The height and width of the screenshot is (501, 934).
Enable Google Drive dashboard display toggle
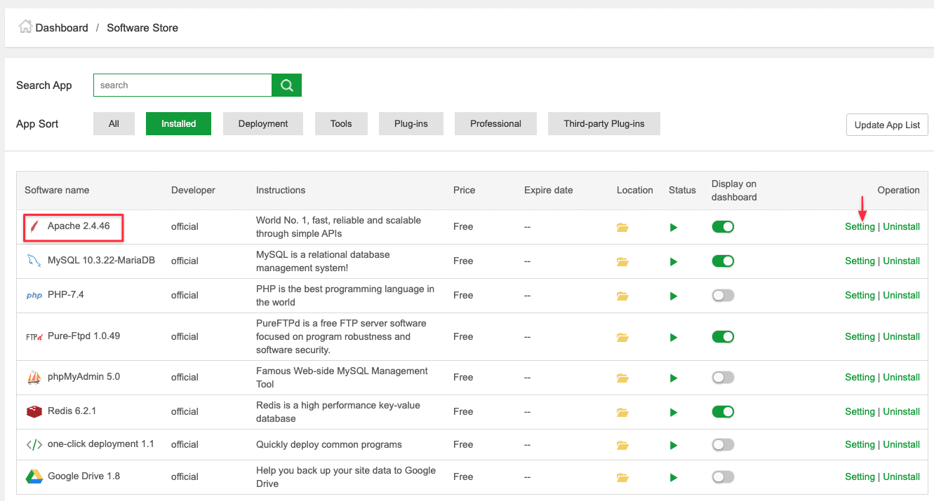723,477
